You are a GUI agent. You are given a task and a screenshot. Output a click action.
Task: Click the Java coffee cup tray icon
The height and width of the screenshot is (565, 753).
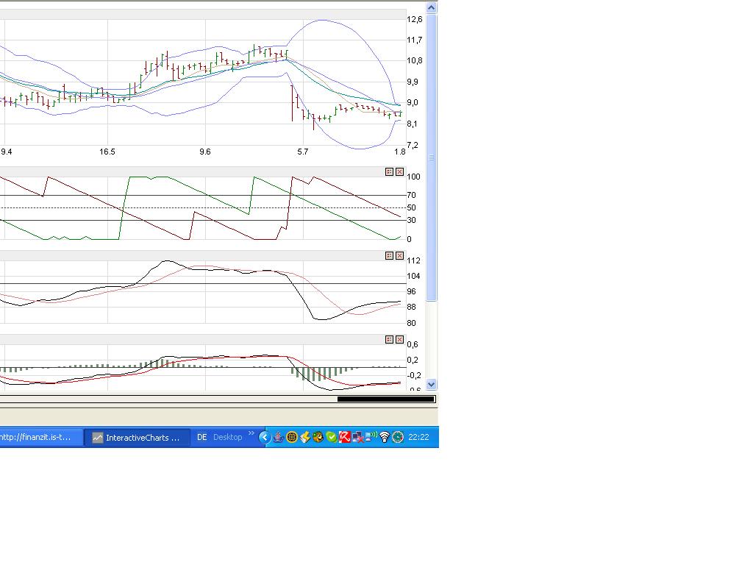[278, 437]
